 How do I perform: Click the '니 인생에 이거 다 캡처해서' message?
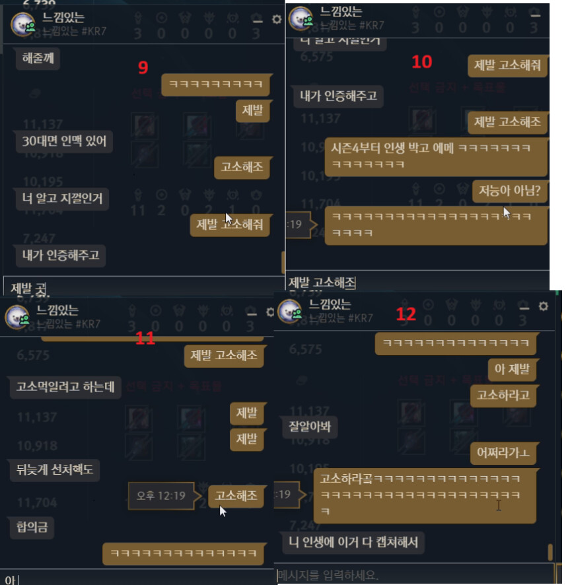(x=353, y=543)
